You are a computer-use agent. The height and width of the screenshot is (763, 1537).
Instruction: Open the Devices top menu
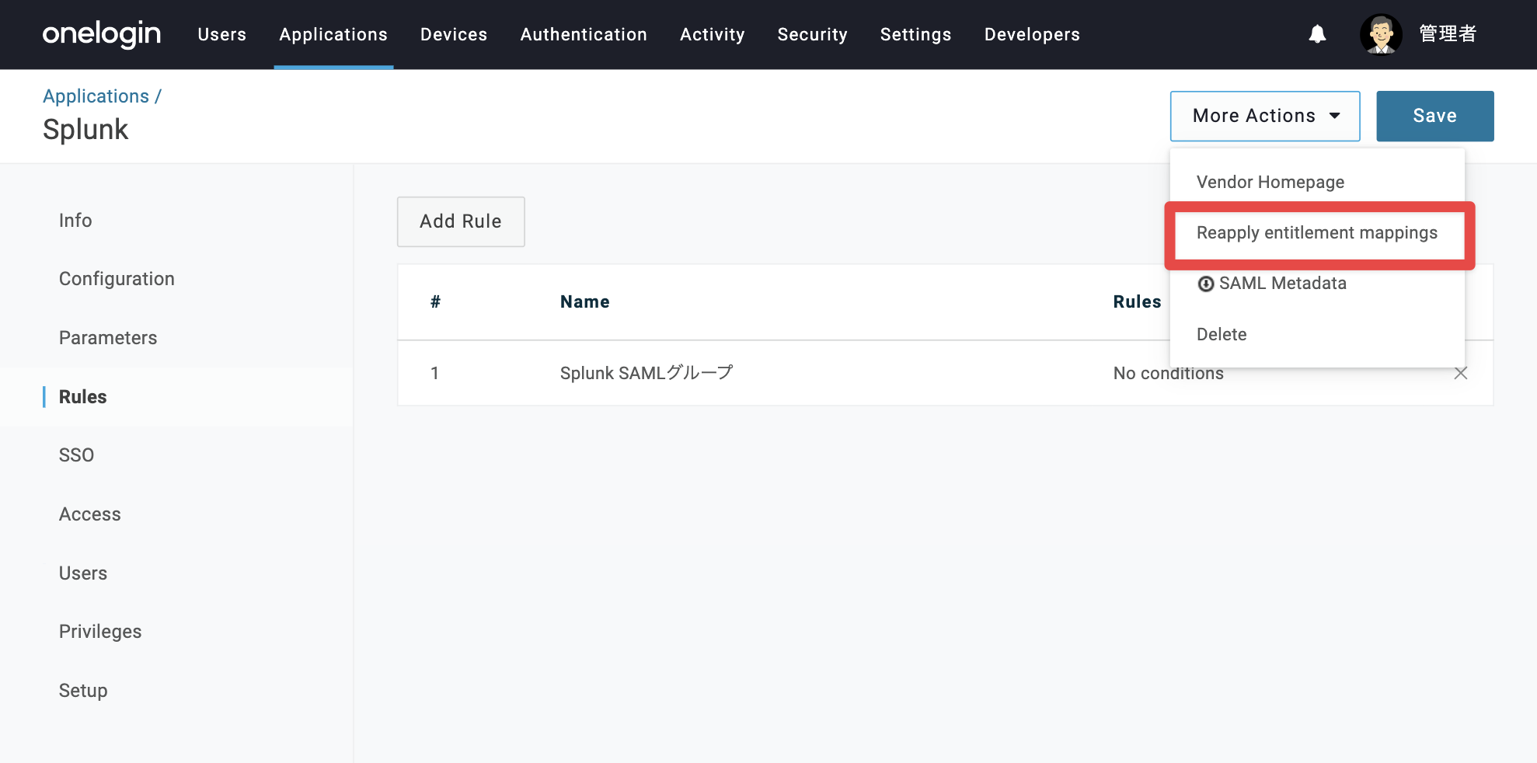pos(454,34)
